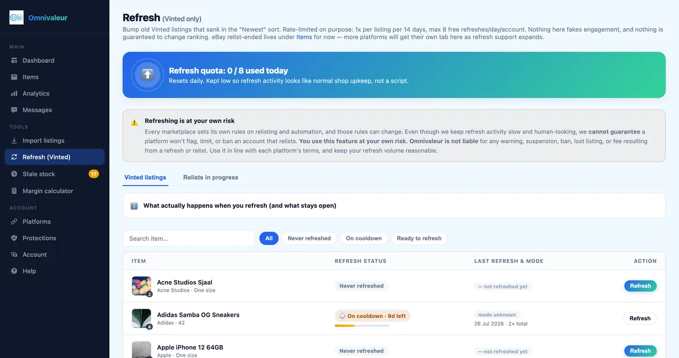The image size is (679, 358).
Task: Open the Apple iPhone 12 thumbnail
Action: 141,350
